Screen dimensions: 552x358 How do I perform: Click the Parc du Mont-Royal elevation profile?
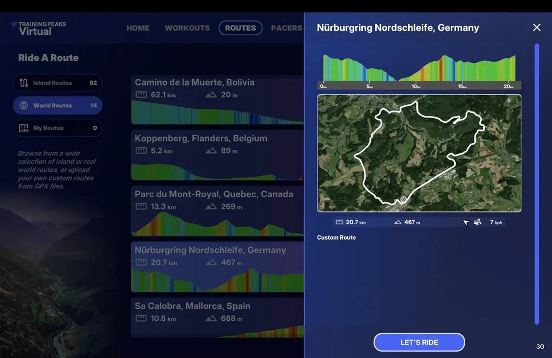[x=217, y=224]
